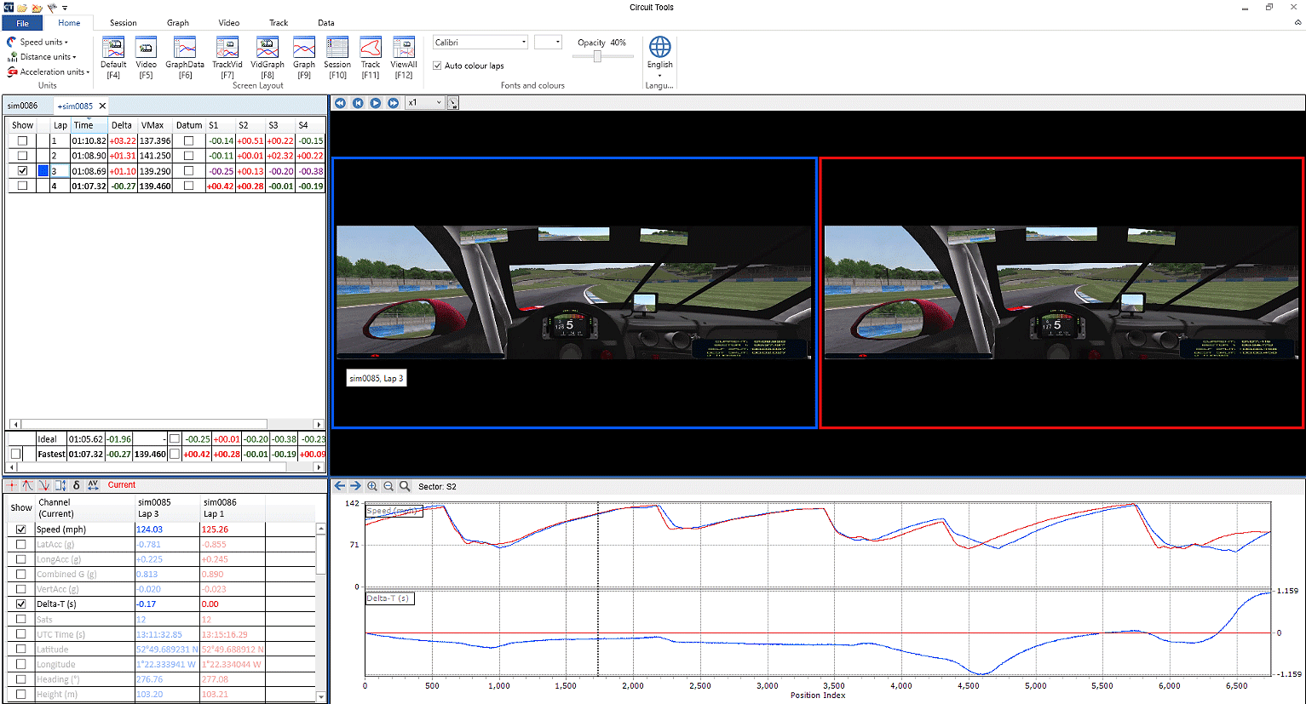Click the open folder quick access icon
1306x704 pixels.
(22, 8)
